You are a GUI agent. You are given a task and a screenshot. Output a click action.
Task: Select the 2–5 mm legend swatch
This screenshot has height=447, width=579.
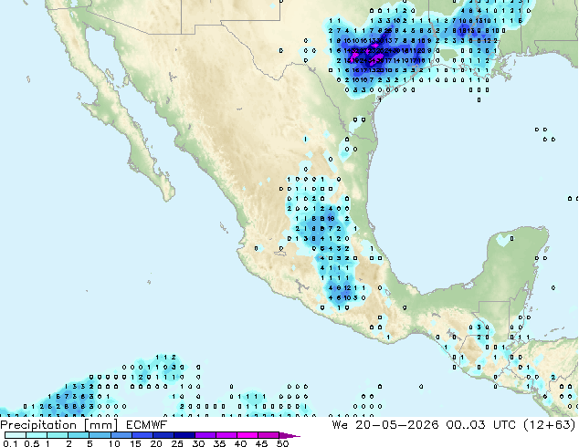(x=79, y=435)
